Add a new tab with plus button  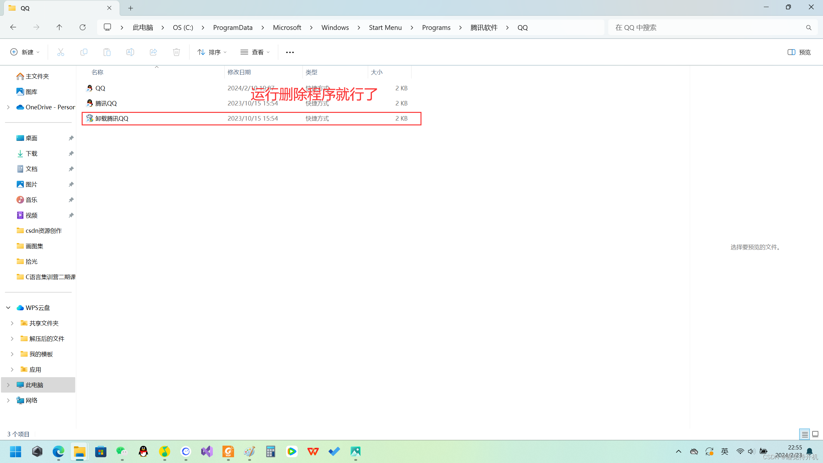click(x=131, y=8)
